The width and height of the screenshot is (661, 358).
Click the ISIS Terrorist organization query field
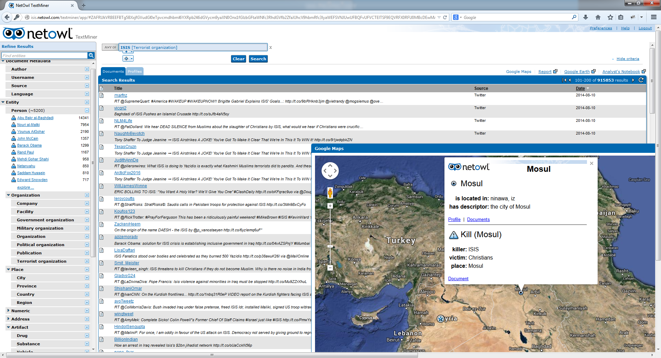pos(193,48)
